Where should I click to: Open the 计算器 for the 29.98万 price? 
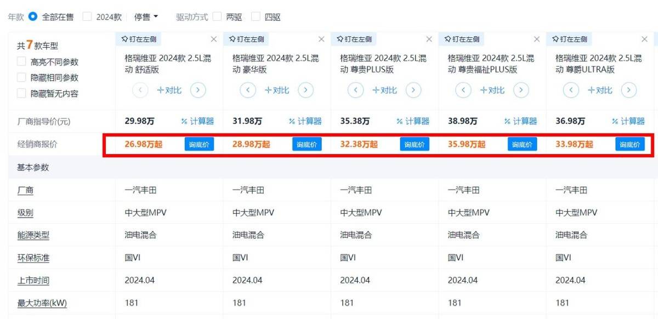coord(197,121)
